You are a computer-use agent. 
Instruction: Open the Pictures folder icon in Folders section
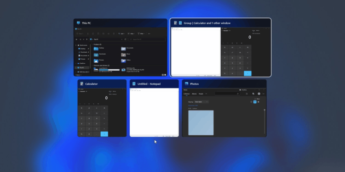[x=96, y=61]
